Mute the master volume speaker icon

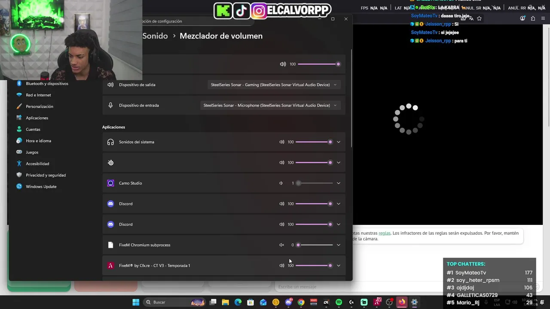(x=283, y=64)
